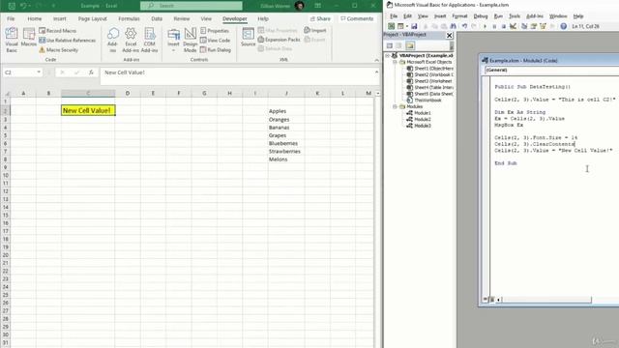Collapse the VBAProject (Example) tree node
This screenshot has height=348, width=619.
click(388, 56)
